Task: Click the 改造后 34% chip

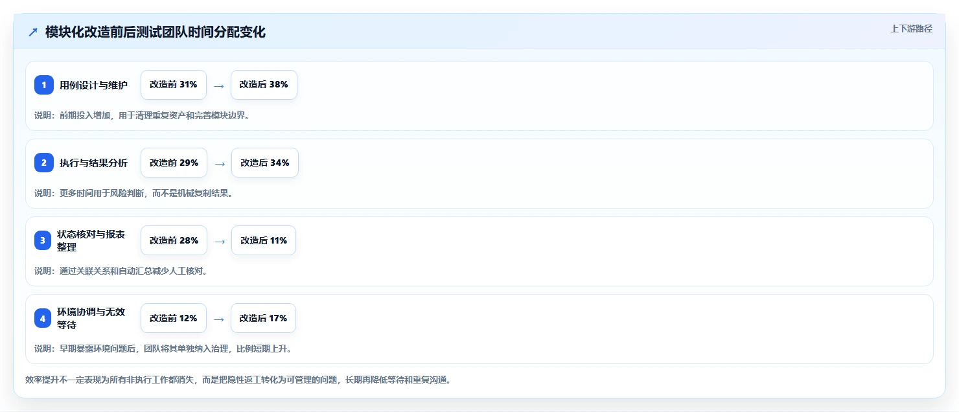Action: point(265,163)
